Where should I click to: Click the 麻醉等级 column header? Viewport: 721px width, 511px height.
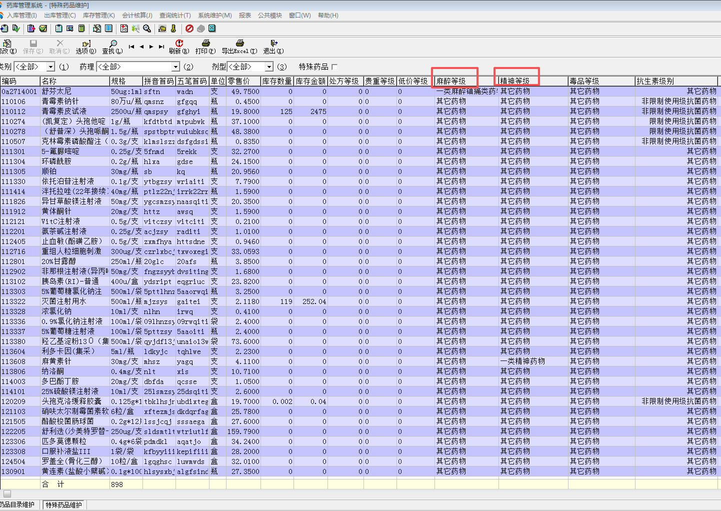[451, 81]
